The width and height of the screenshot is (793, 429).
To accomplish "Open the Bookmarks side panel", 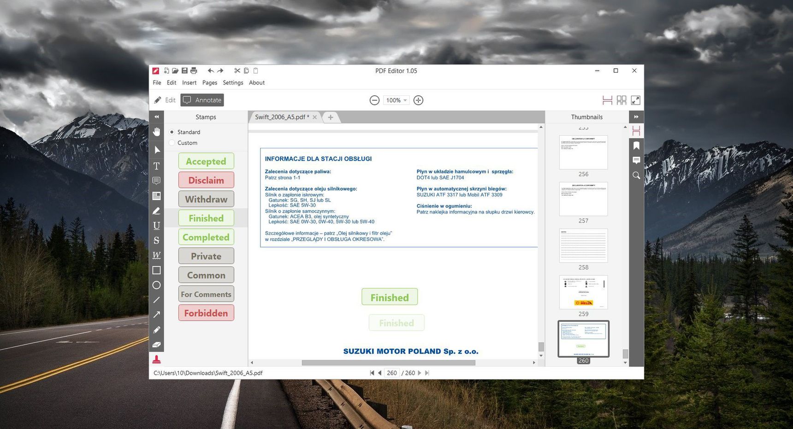I will click(x=636, y=146).
